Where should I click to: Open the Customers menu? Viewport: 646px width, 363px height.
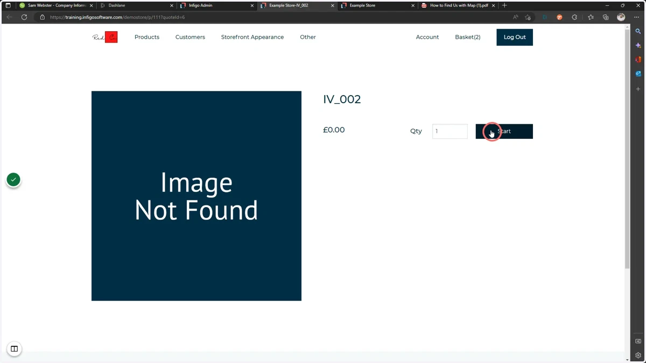(x=190, y=37)
